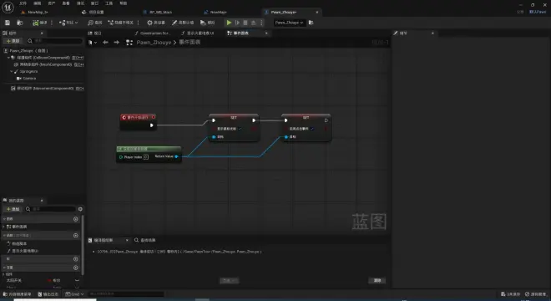551x301 pixels.
Task: Close the Pawn_Zhouye tab
Action: tap(317, 12)
